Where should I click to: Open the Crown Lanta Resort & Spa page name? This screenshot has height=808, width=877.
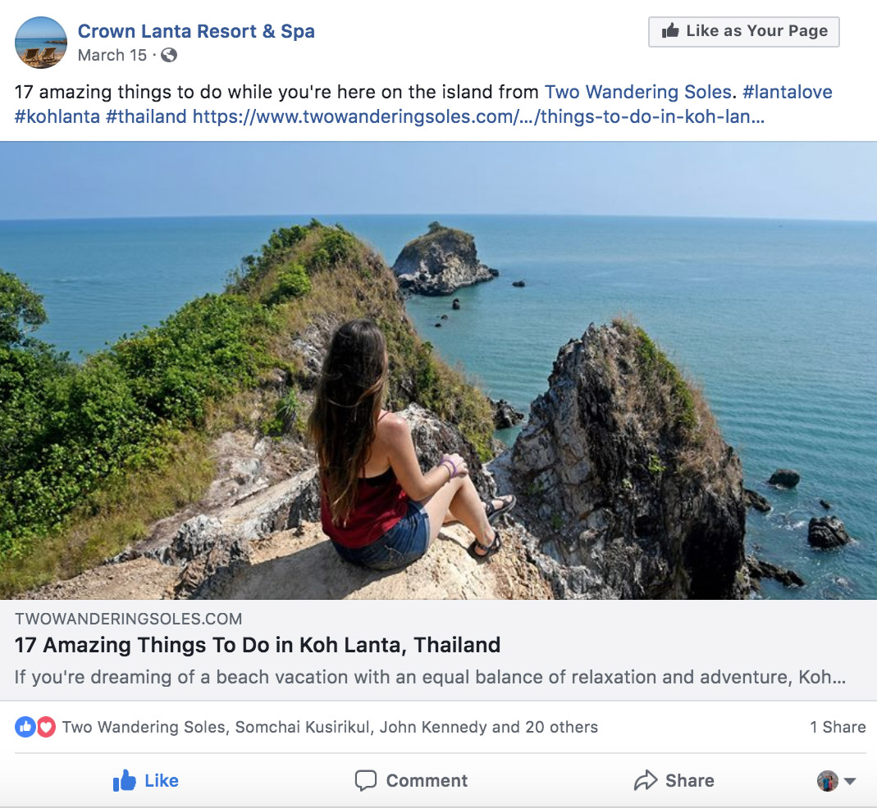click(196, 31)
